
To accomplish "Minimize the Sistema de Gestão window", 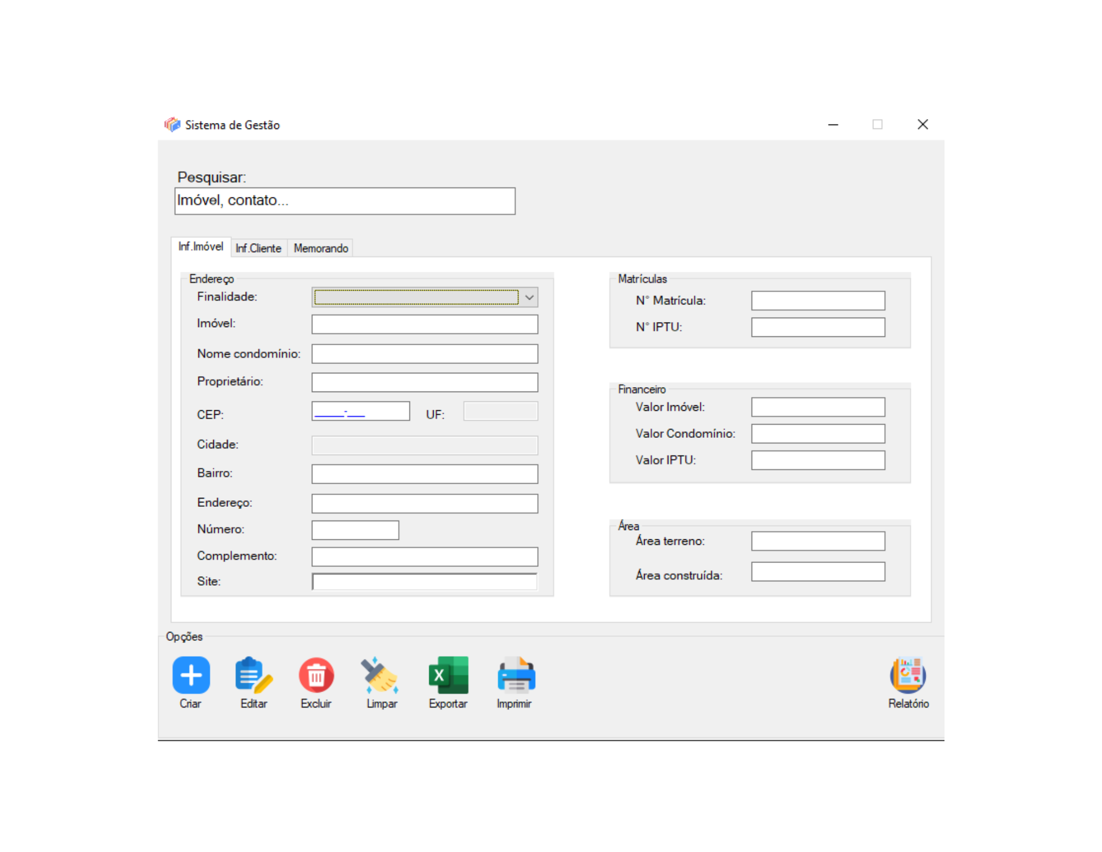I will tap(833, 125).
